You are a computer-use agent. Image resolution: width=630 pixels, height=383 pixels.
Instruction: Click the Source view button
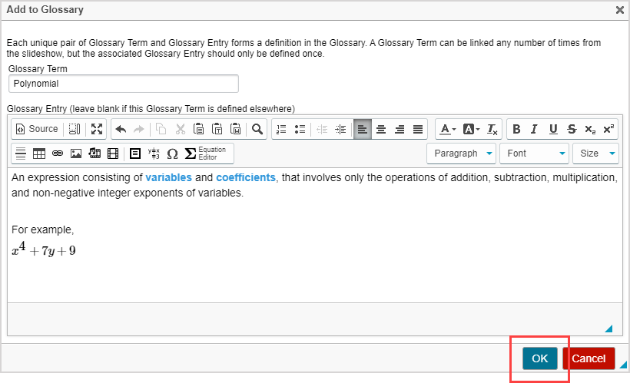click(37, 129)
